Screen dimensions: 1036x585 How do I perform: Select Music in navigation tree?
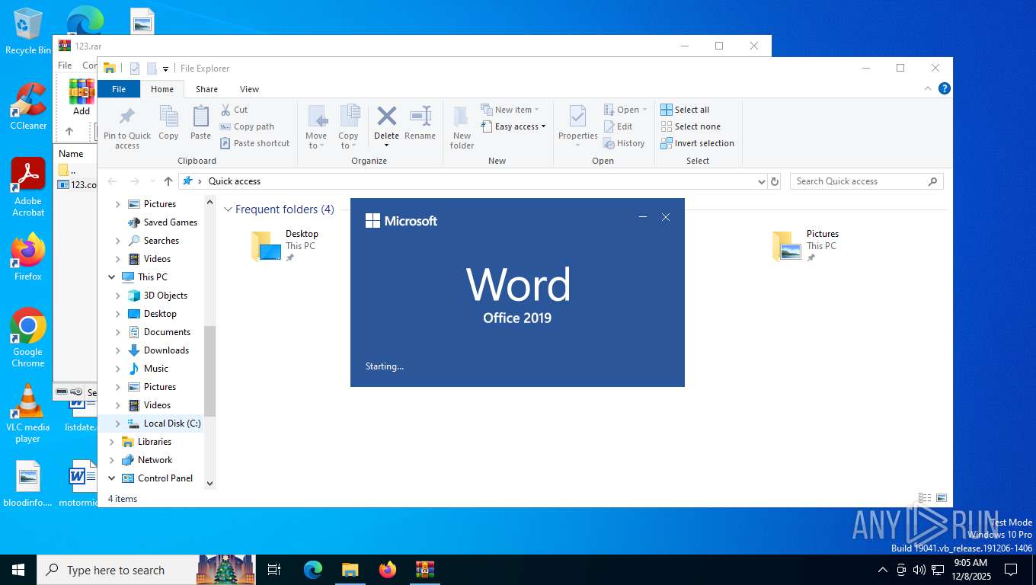tap(156, 369)
